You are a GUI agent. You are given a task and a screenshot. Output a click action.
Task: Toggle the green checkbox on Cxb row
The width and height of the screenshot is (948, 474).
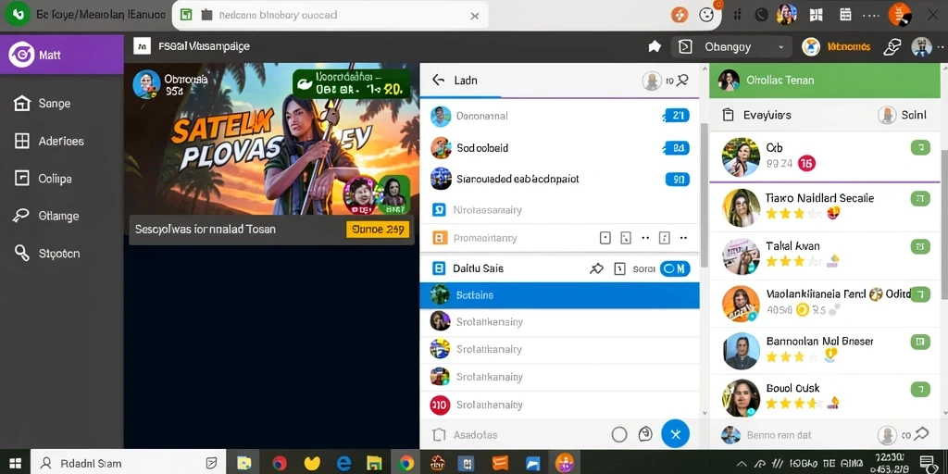[920, 147]
